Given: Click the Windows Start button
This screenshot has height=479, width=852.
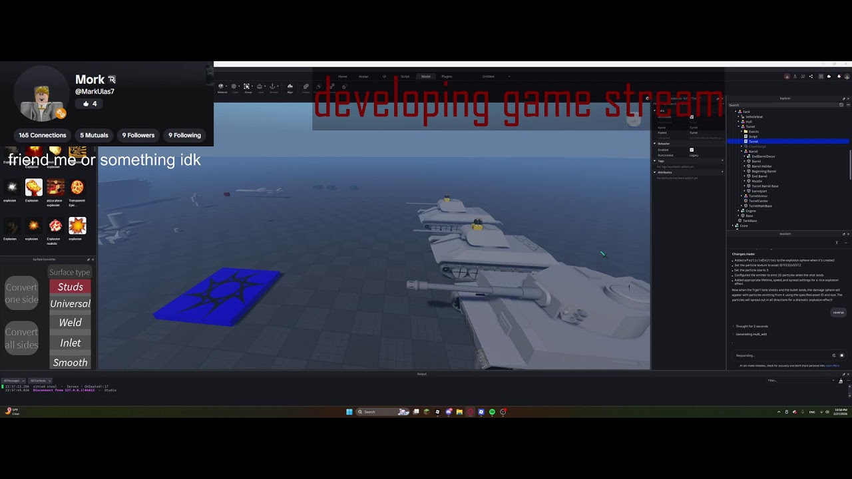Looking at the screenshot, I should 349,412.
